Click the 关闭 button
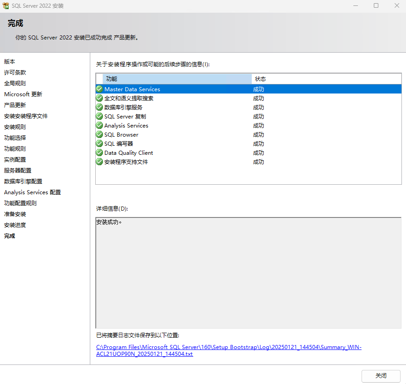This screenshot has width=406, height=384. 381,376
